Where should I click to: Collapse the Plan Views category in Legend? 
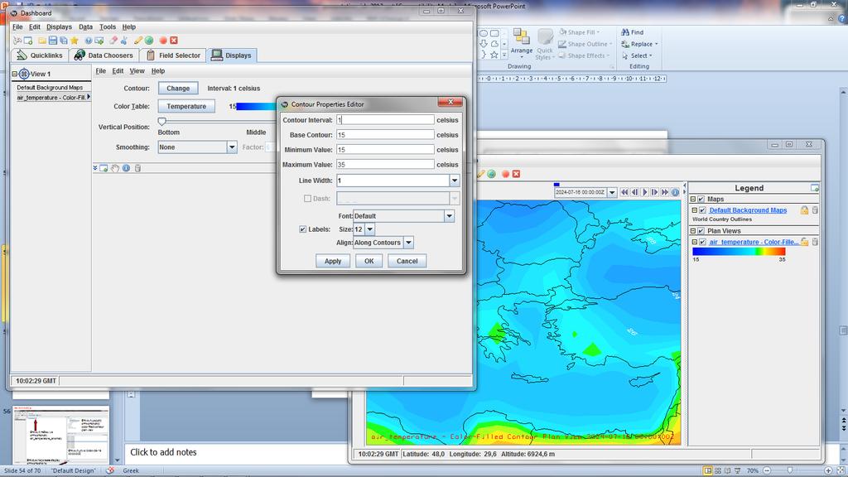693,231
